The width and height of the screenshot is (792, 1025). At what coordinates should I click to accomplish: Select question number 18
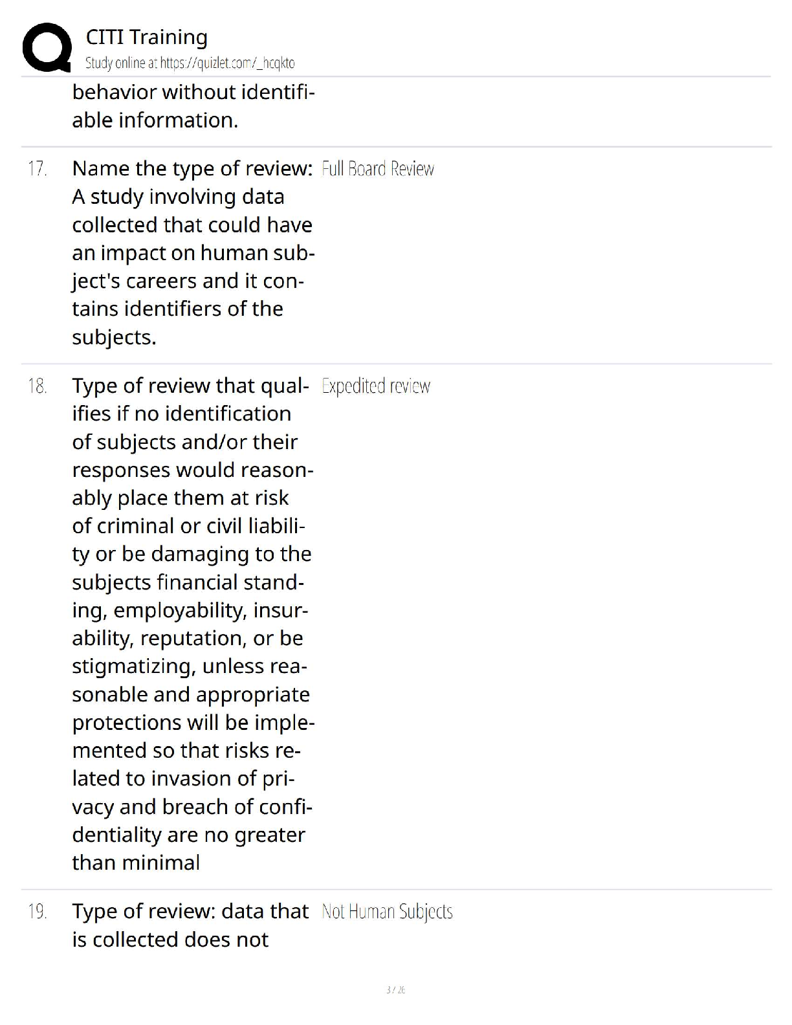pyautogui.click(x=38, y=386)
